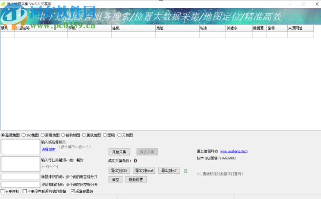Image resolution: width=321 pixels, height=199 pixels.
Task: Click the green ?? help link
Action: [x=186, y=171]
